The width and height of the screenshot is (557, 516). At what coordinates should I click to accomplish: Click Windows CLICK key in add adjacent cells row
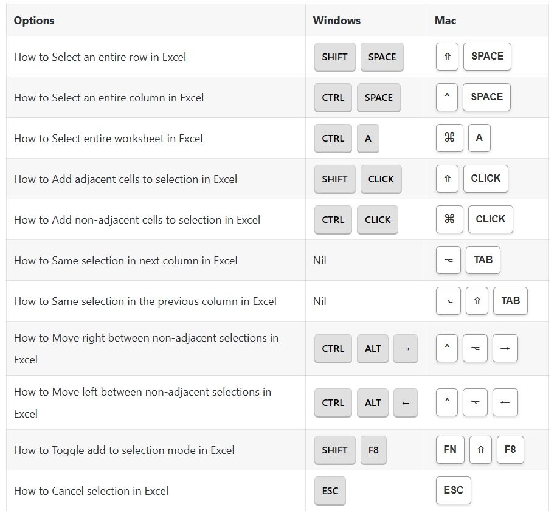tap(381, 179)
